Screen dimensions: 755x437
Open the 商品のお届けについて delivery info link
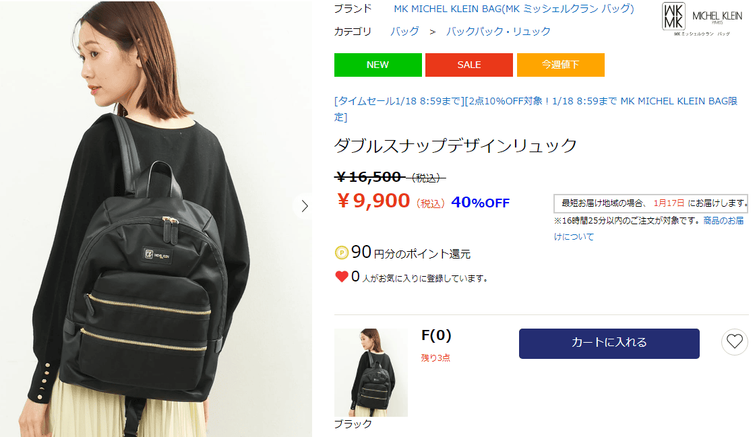[648, 228]
